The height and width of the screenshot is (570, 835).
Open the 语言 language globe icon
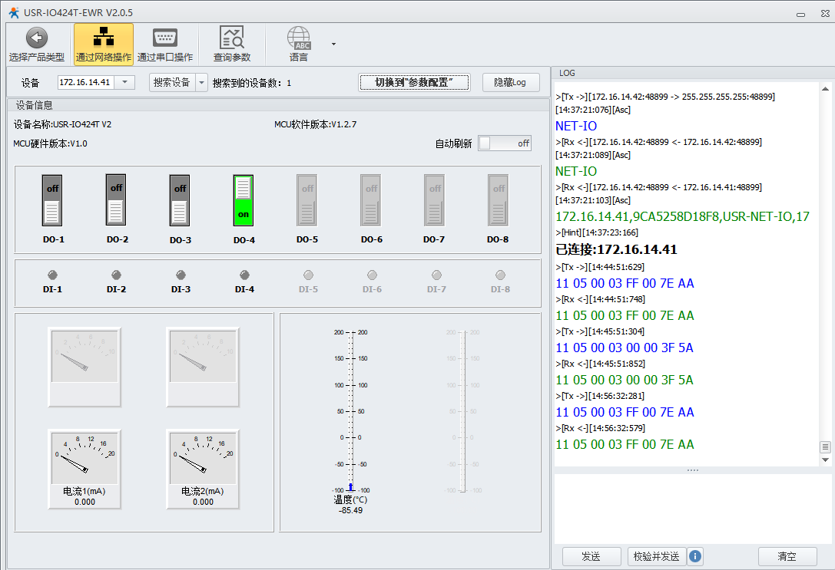coord(299,38)
